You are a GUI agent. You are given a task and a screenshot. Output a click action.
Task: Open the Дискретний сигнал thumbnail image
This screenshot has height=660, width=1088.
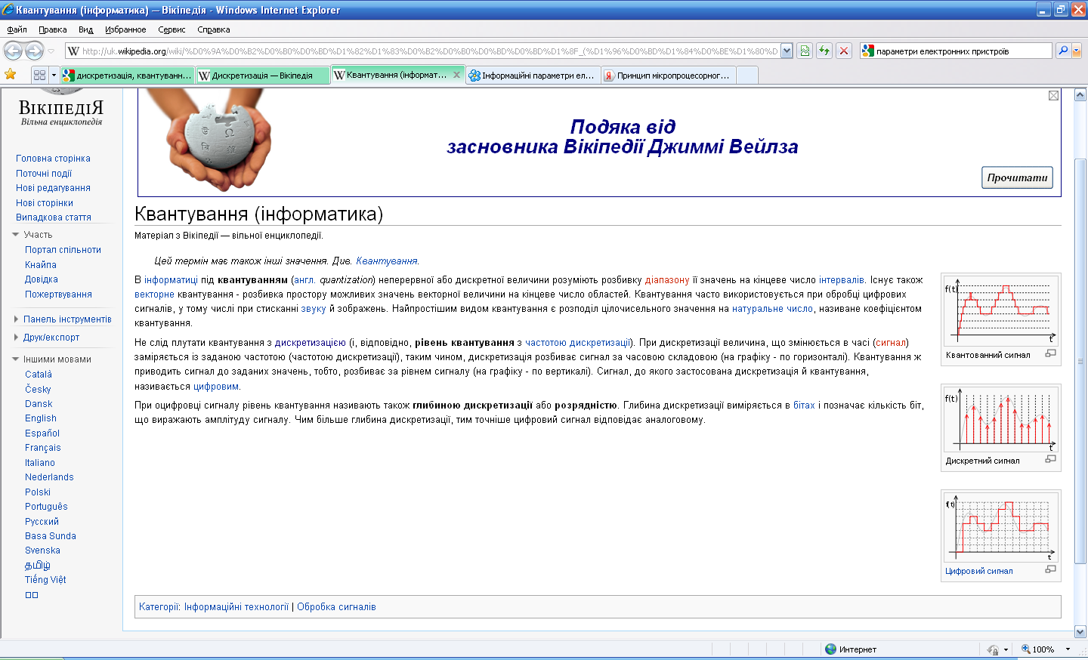pos(1000,418)
